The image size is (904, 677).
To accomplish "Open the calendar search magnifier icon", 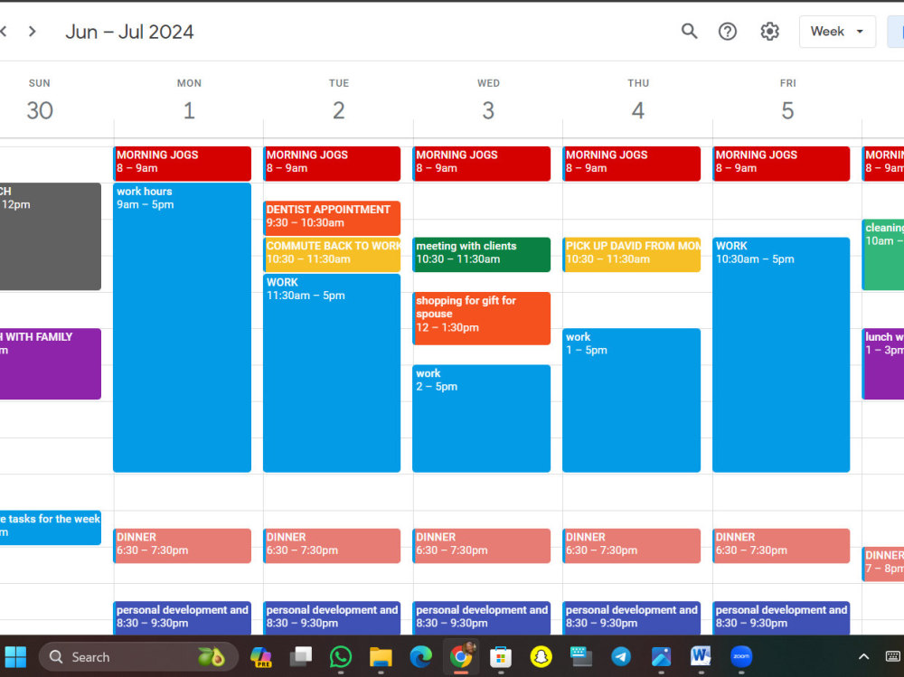I will tap(689, 31).
